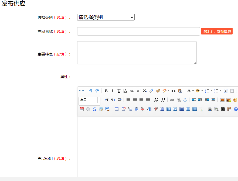Click the undo arrow icon
Screen dimensions: 238x181
(91, 91)
